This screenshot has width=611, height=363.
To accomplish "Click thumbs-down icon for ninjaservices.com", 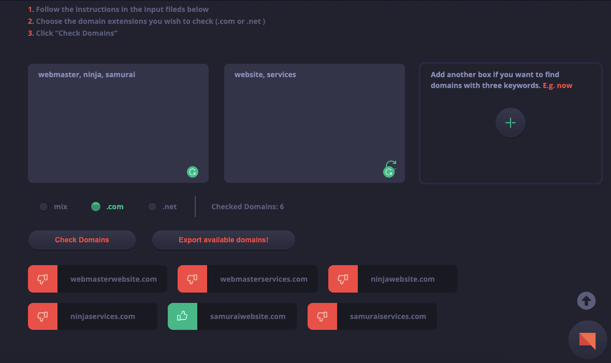I will point(42,316).
